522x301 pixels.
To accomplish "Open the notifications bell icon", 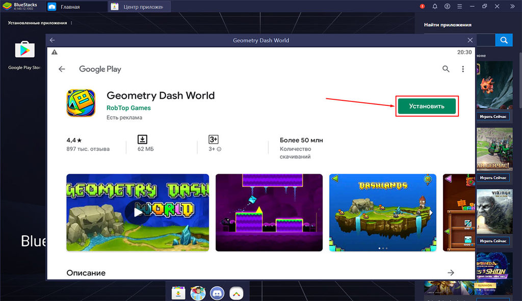I will [x=435, y=6].
